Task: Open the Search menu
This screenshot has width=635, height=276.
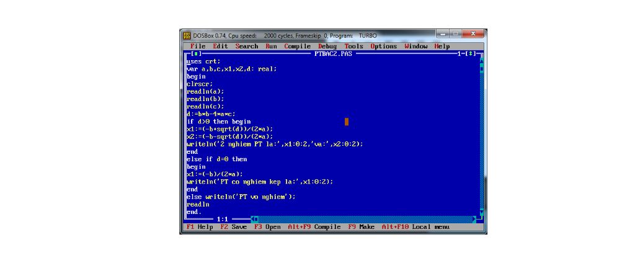Action: tap(247, 46)
